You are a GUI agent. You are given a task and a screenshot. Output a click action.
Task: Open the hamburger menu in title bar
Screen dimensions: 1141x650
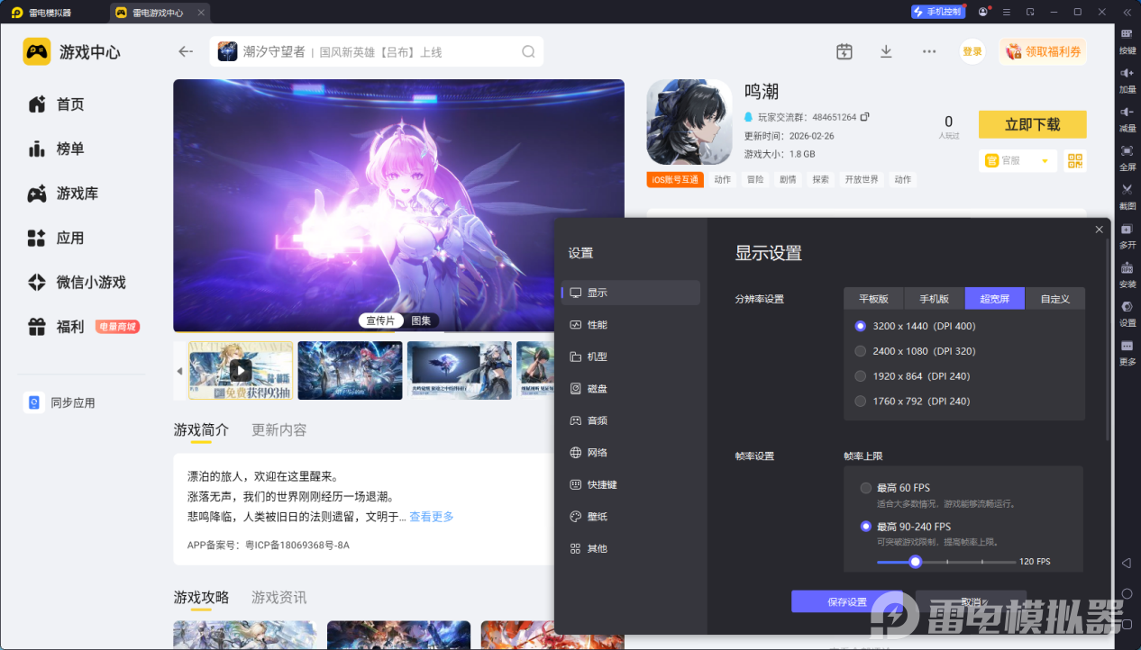pos(1006,12)
